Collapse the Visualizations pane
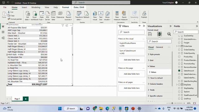 point(170,26)
